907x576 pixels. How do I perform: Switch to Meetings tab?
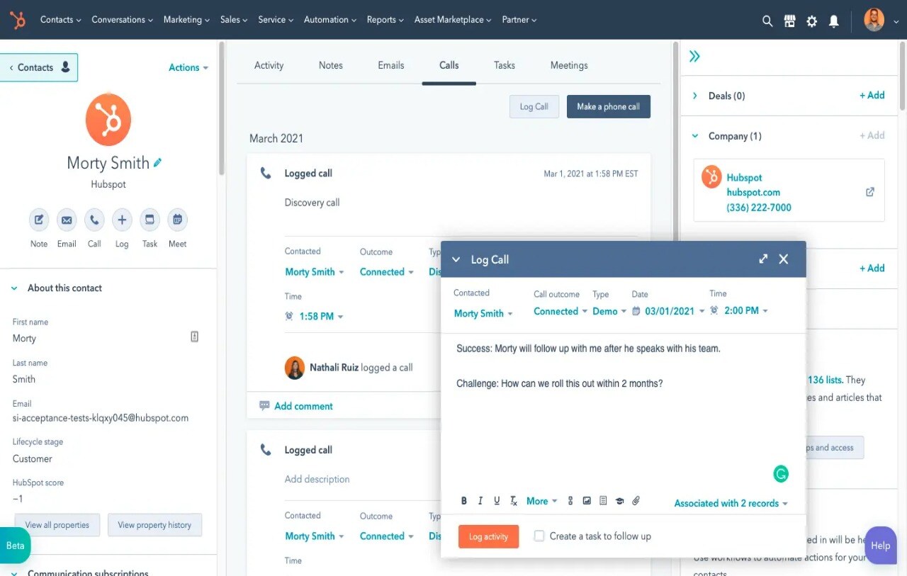tap(569, 65)
